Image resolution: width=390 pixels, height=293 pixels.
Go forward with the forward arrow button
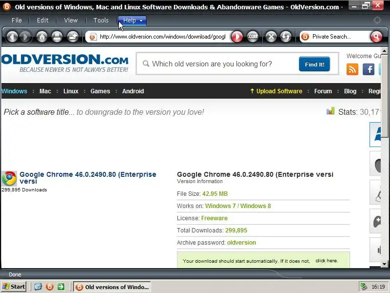click(x=25, y=37)
